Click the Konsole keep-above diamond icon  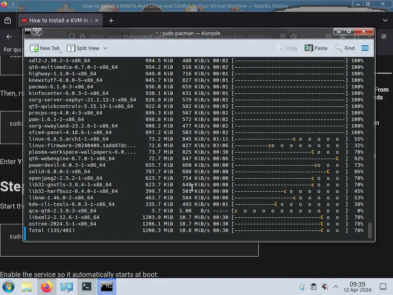[37, 31]
